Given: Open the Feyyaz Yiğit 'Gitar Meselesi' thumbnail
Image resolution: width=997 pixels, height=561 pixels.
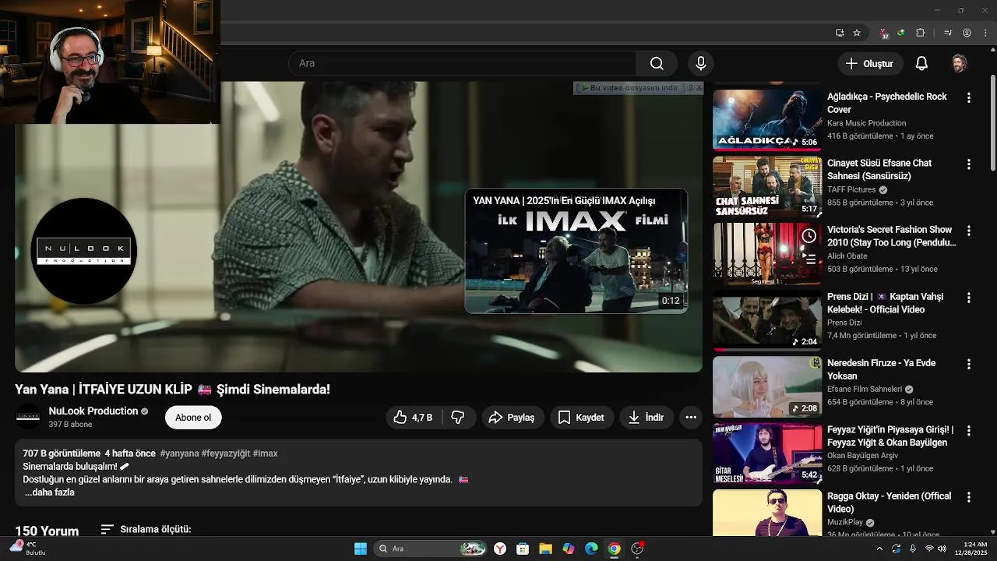Looking at the screenshot, I should pyautogui.click(x=767, y=453).
